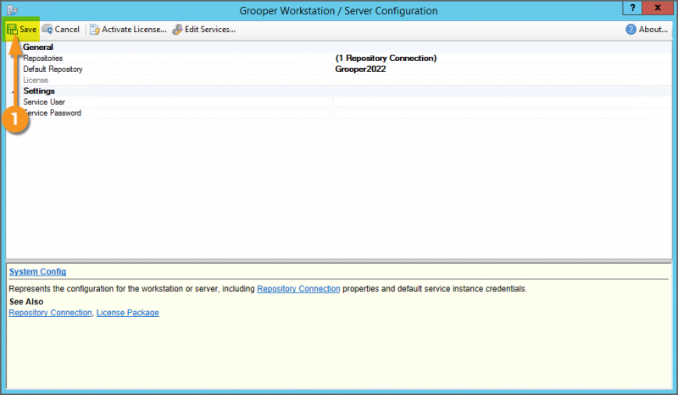678x395 pixels.
Task: Click the empty License value field
Action: click(503, 80)
